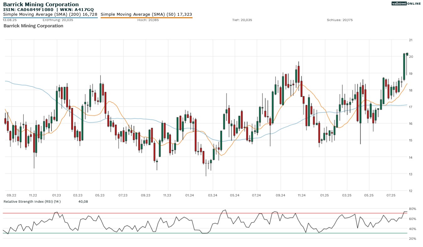Viewport: 423px width, 247px height.
Task: Click the SMA (50) 17,323 legend entry
Action: tap(146, 14)
